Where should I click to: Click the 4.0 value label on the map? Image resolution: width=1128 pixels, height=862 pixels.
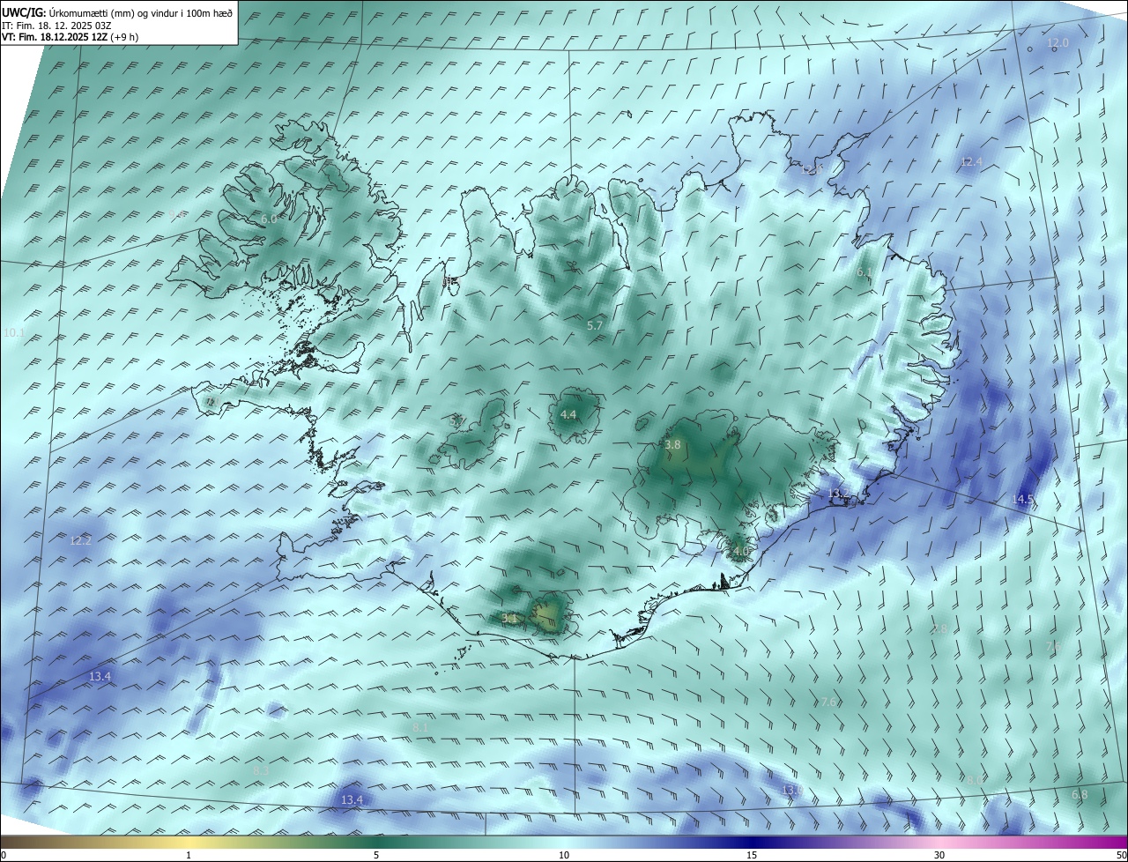click(x=740, y=552)
